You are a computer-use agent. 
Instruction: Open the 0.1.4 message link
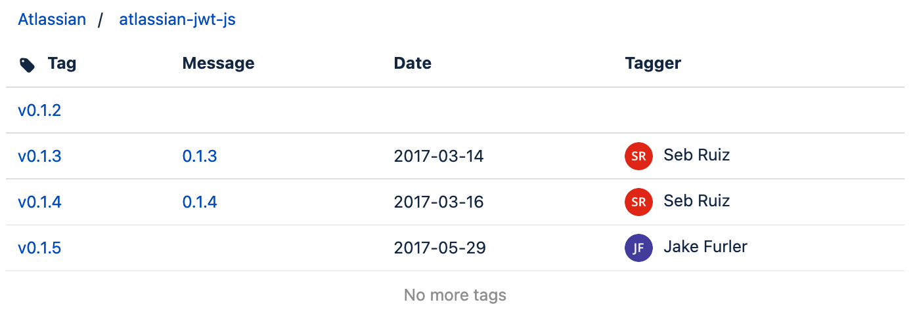pyautogui.click(x=200, y=202)
